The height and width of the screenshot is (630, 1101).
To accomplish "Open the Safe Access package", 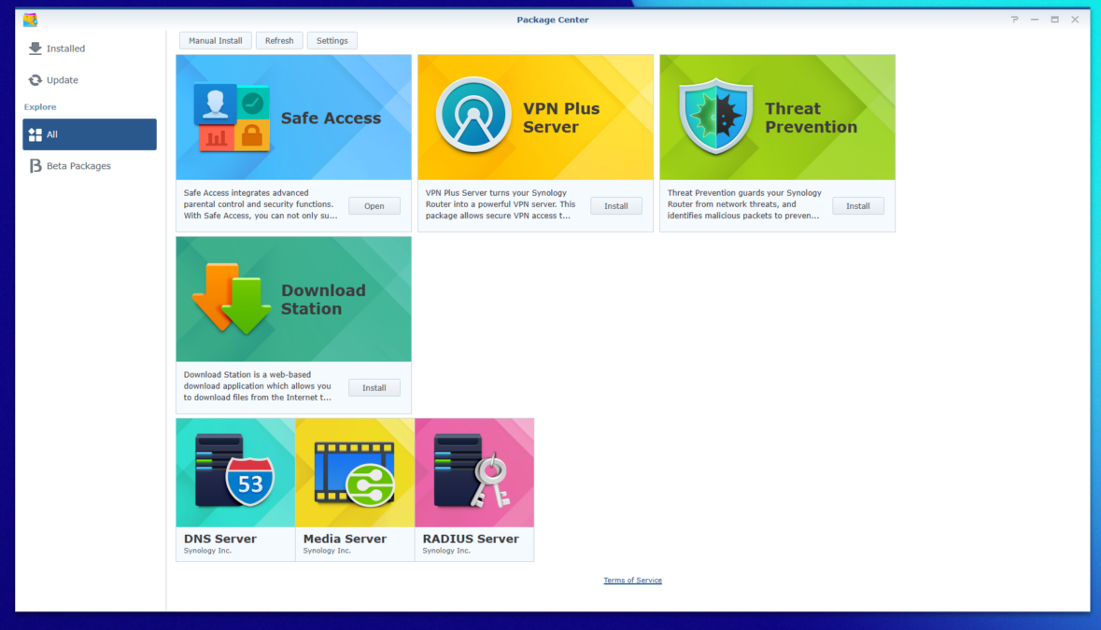I will tap(374, 206).
